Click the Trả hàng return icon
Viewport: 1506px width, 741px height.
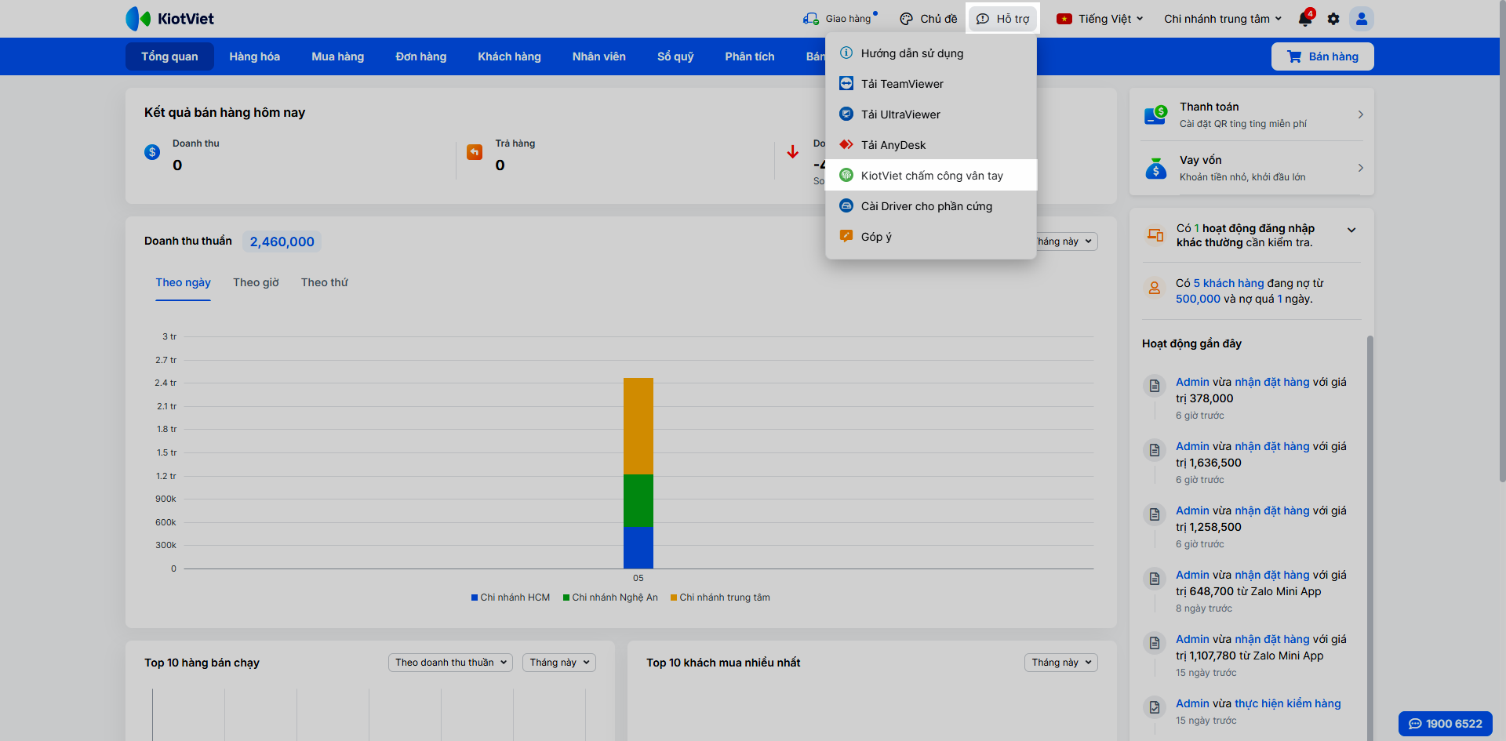[x=475, y=152]
